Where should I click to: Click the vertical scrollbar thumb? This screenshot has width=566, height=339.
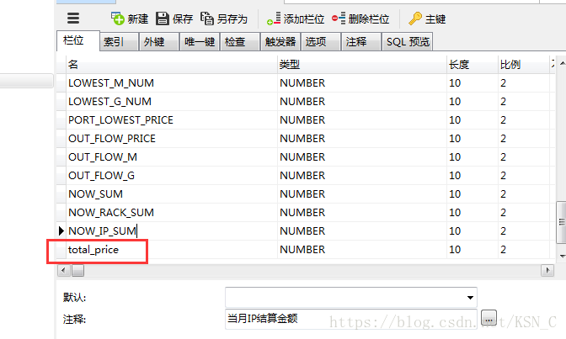(x=562, y=223)
